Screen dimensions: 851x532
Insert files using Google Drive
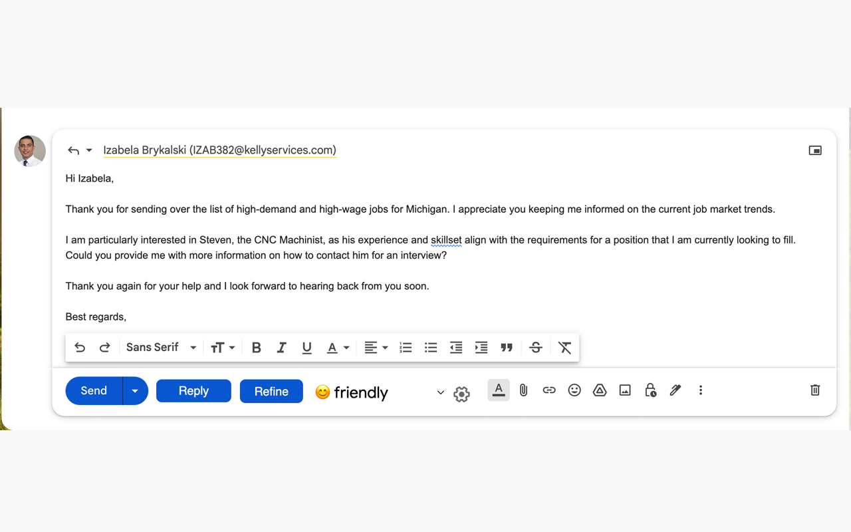(x=599, y=390)
